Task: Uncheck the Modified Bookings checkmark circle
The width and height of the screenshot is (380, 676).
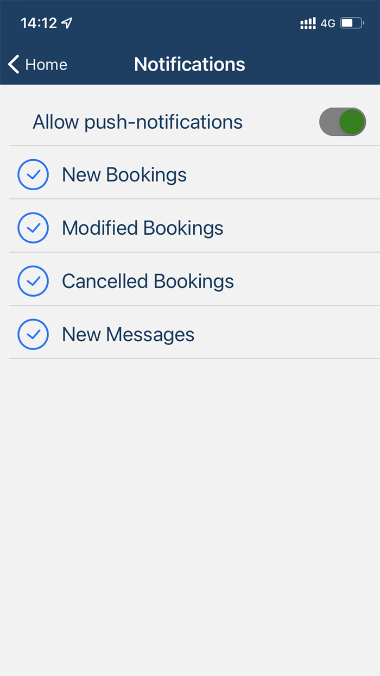Action: 33,228
